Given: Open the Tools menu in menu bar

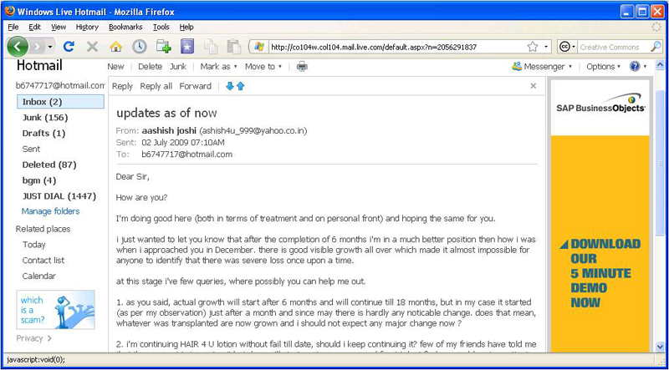Looking at the screenshot, I should pyautogui.click(x=161, y=27).
